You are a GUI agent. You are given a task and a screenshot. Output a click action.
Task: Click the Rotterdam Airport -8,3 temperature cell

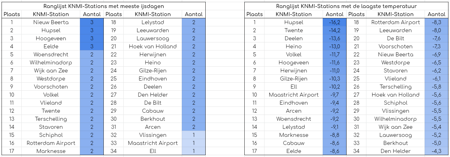click(437, 22)
